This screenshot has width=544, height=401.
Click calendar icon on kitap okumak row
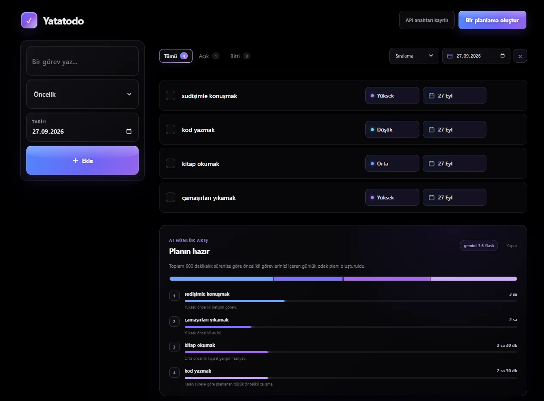431,164
